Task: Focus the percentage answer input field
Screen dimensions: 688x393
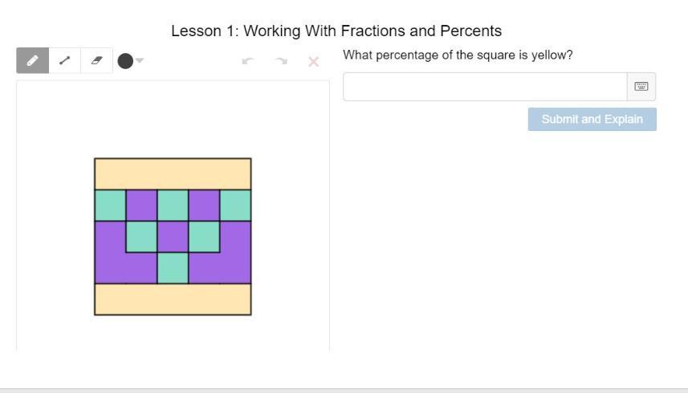Action: [x=484, y=87]
